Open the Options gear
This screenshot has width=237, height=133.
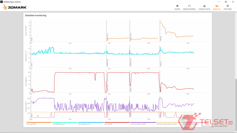tap(228, 7)
